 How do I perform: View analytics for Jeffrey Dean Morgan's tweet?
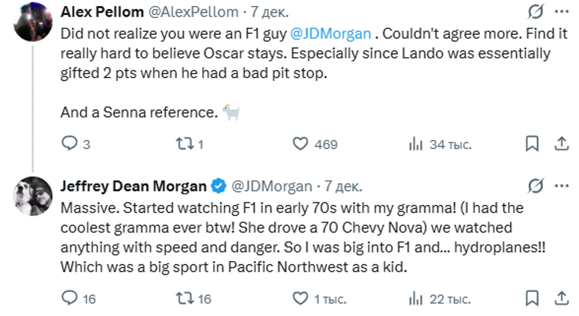[416, 299]
